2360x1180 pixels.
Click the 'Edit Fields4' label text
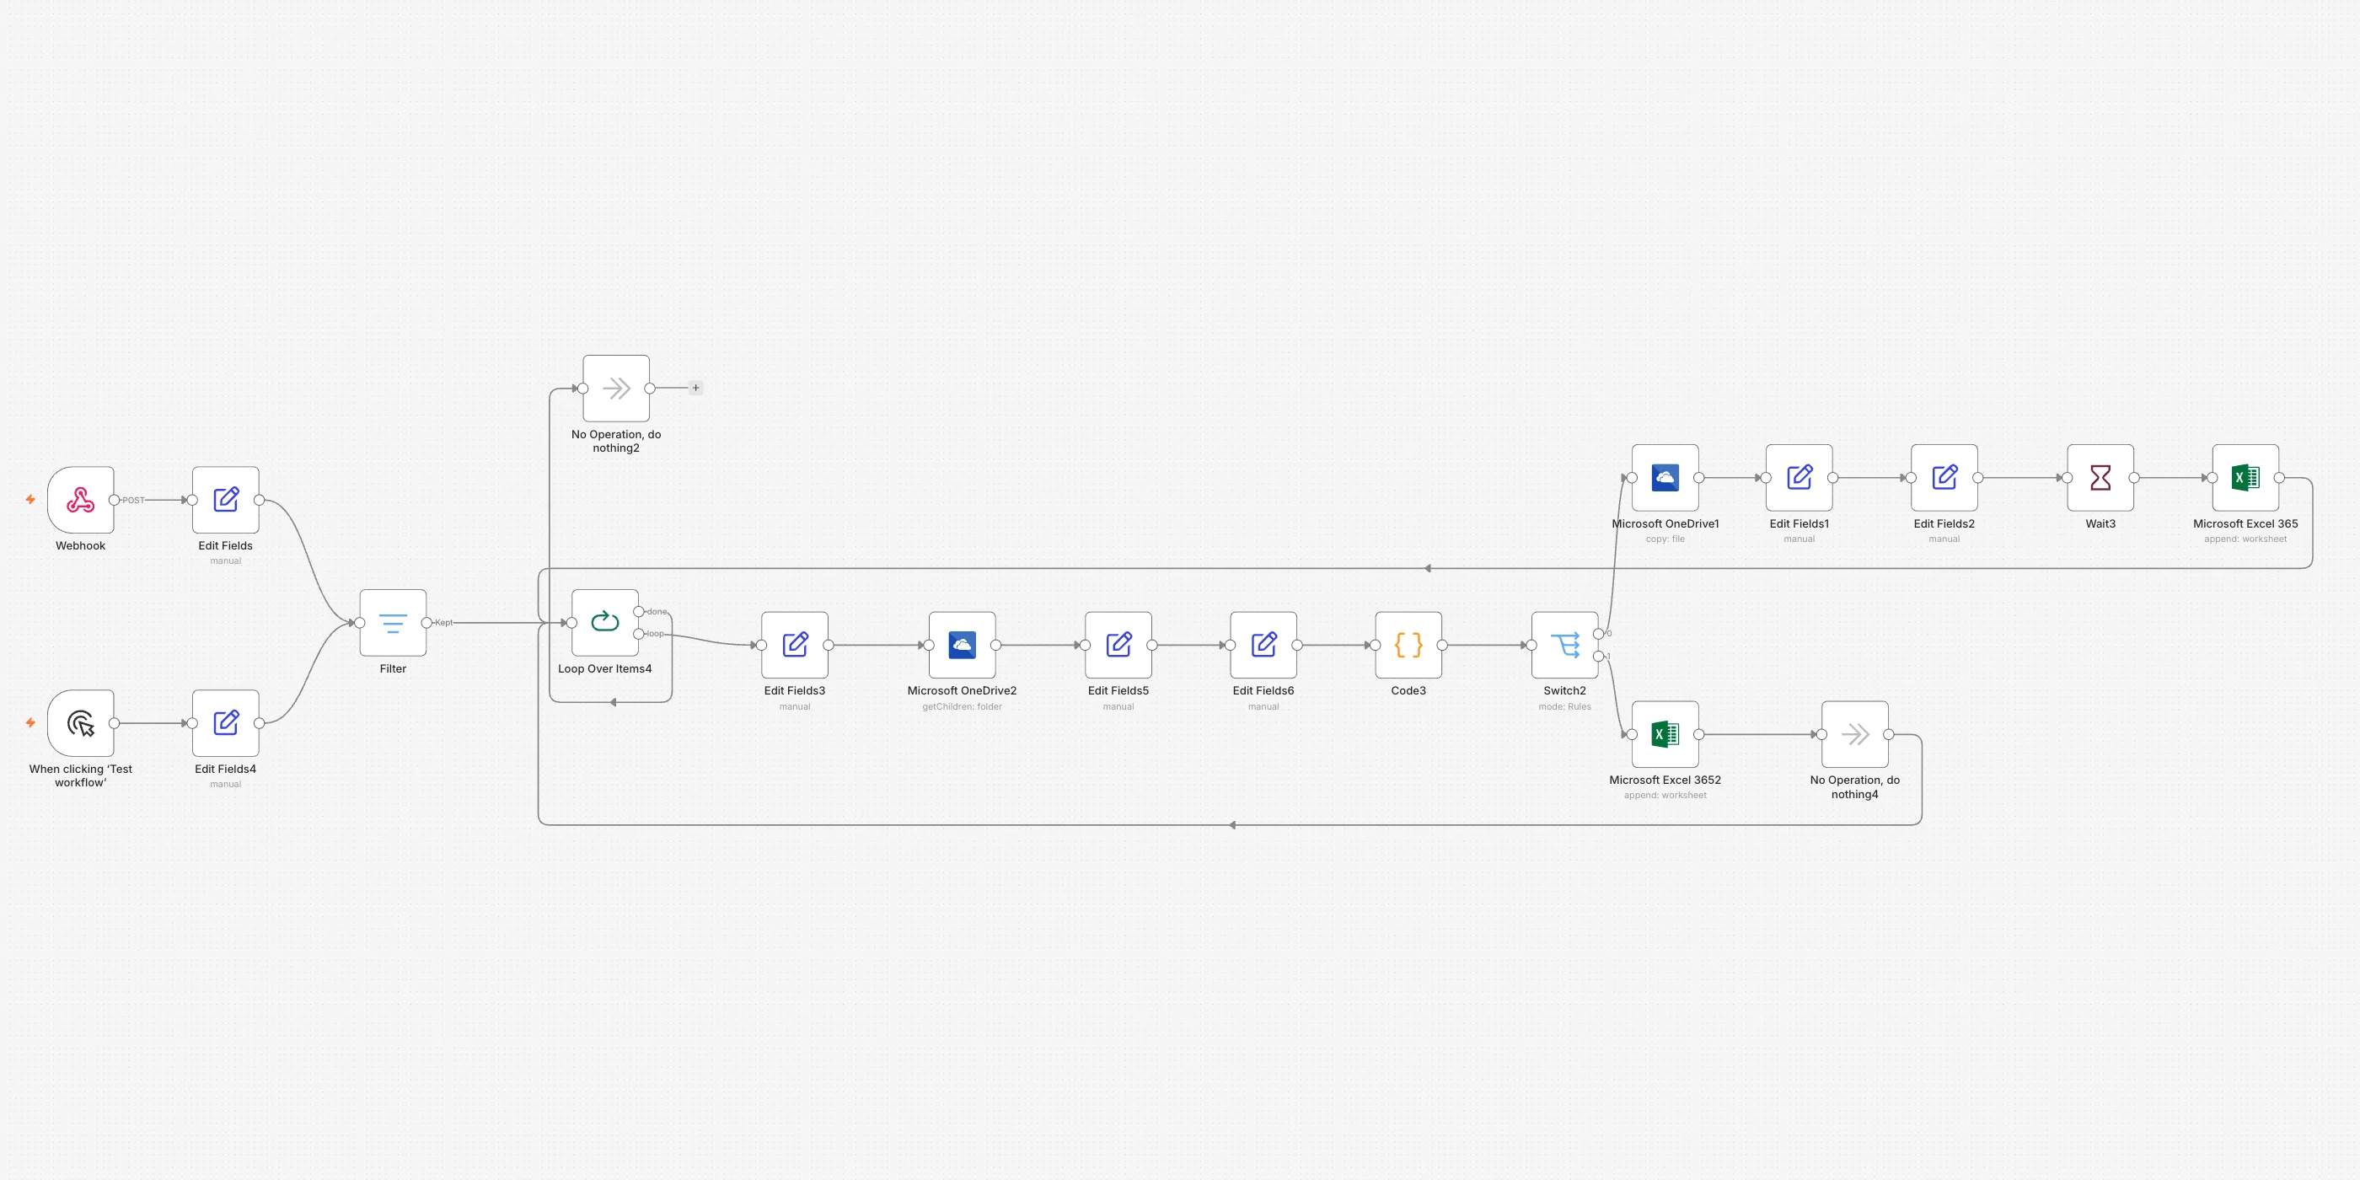click(x=225, y=770)
